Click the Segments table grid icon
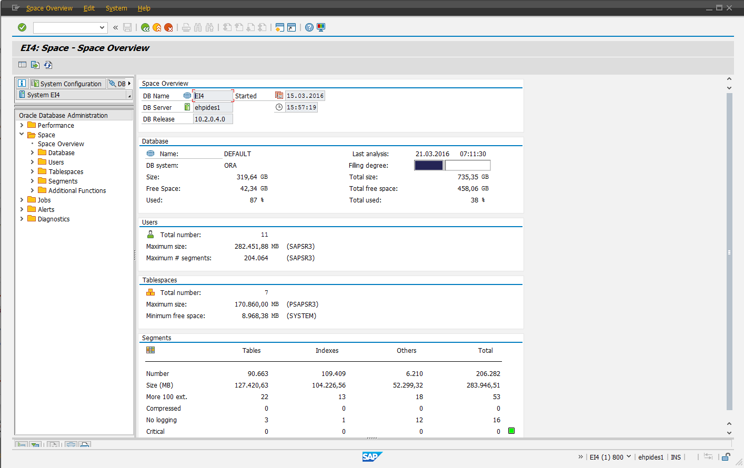744x468 pixels. [x=150, y=350]
